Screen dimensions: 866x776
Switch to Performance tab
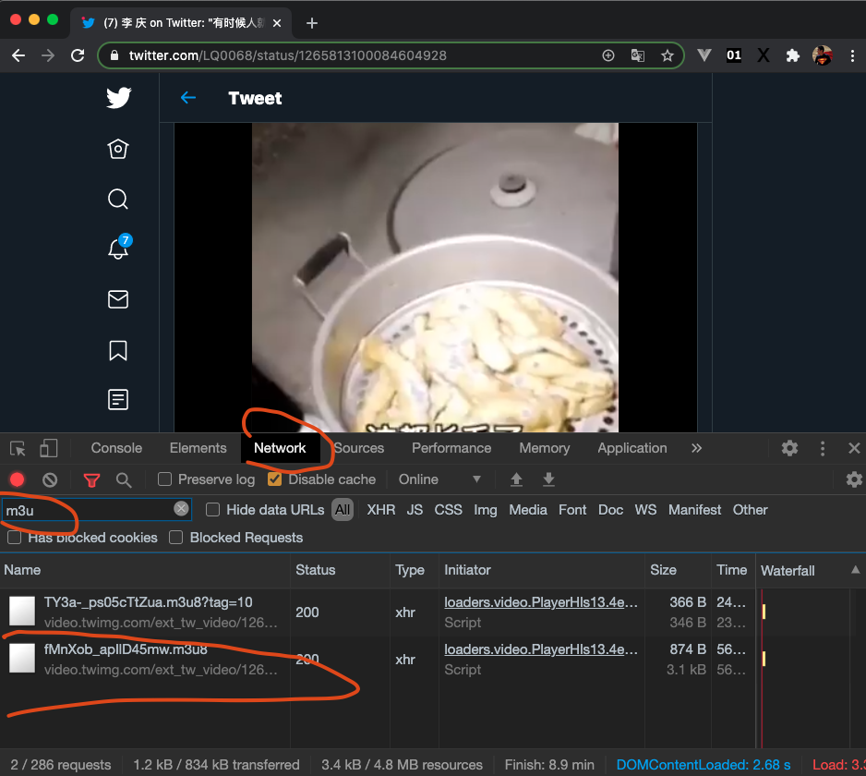click(x=451, y=448)
